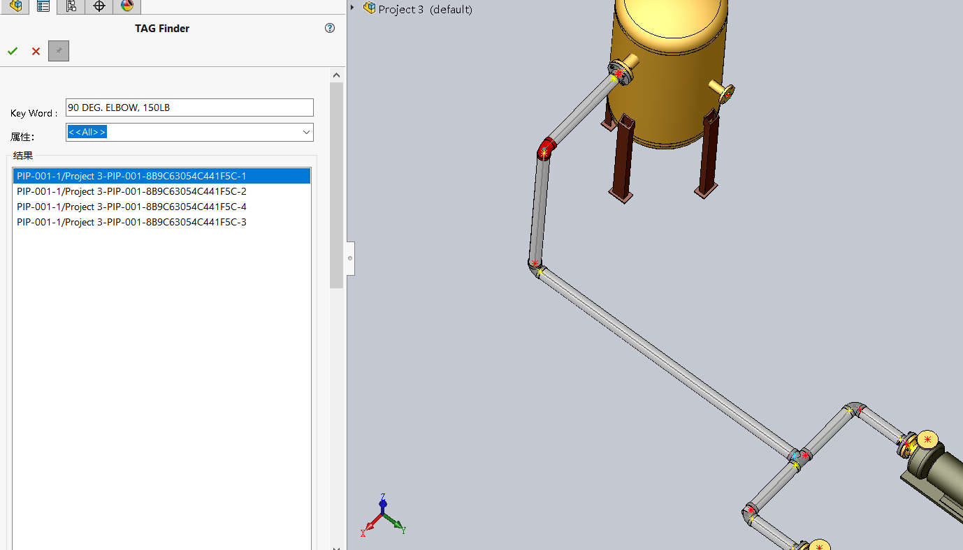Open the ConfigurationManager tab

point(71,6)
